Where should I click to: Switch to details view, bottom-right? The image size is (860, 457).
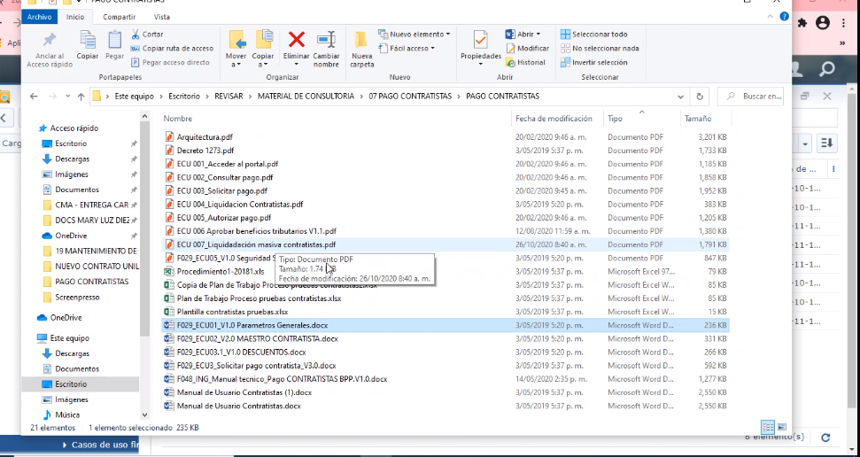768,428
